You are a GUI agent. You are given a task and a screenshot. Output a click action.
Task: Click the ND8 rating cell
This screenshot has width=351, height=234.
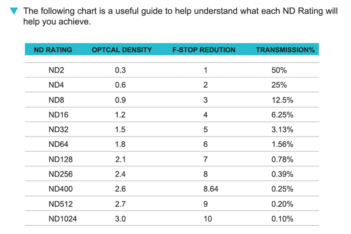57,100
